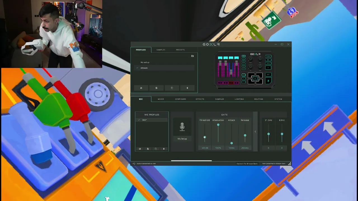Adjust the gate Attack slider
Image resolution: width=358 pixels, height=201 pixels.
pyautogui.click(x=232, y=143)
